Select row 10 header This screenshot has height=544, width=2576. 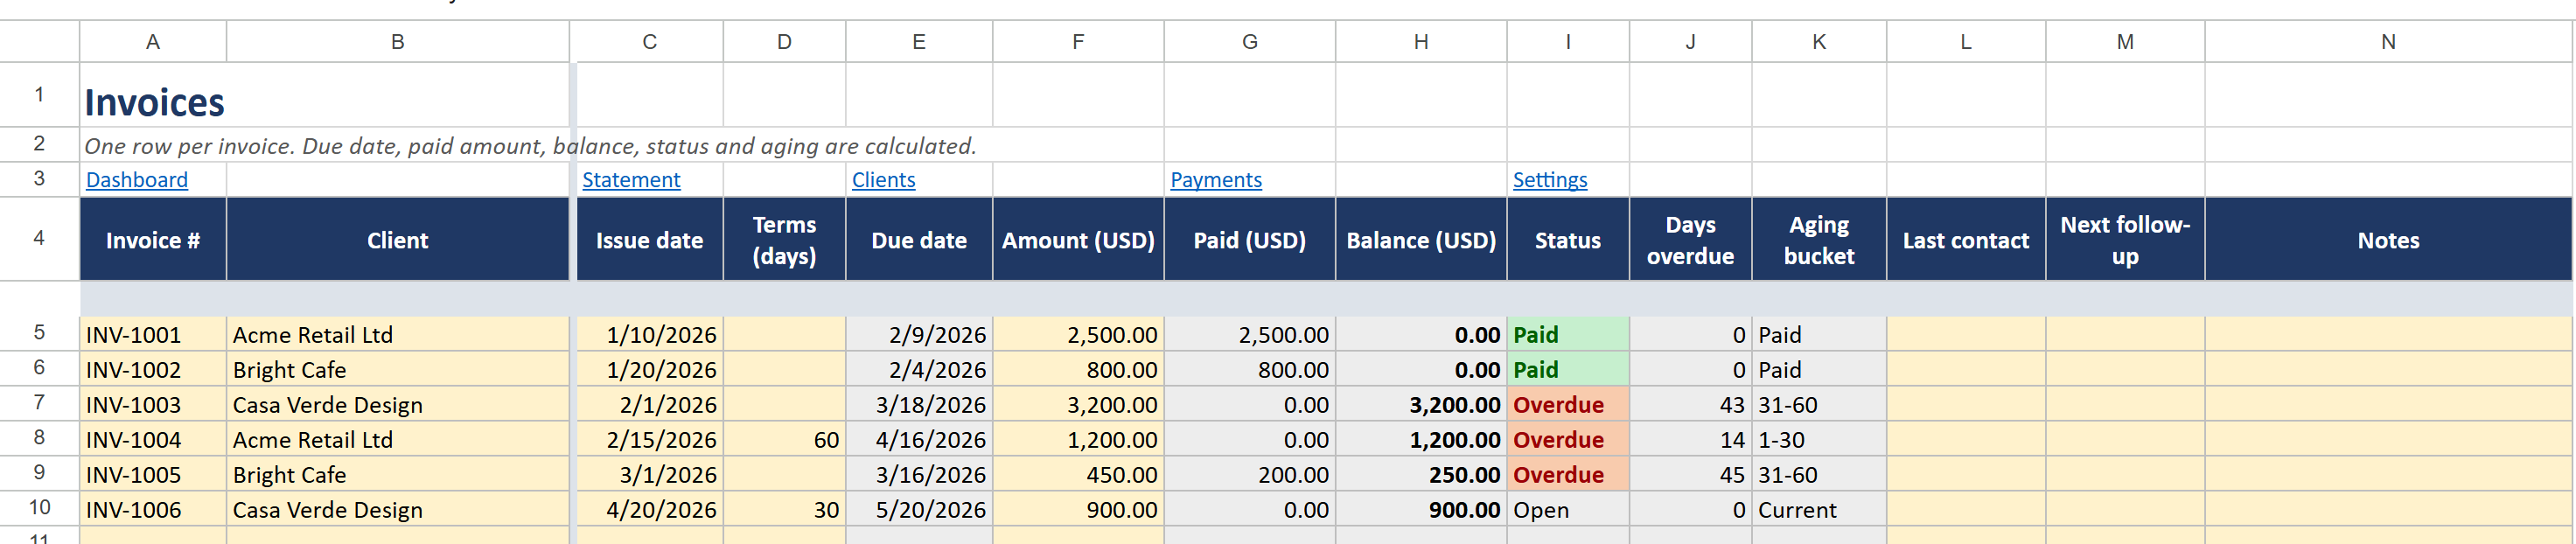(39, 508)
